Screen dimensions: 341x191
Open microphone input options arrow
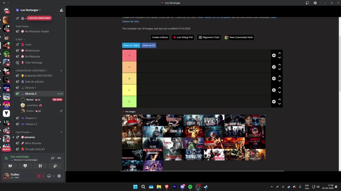click(x=43, y=176)
